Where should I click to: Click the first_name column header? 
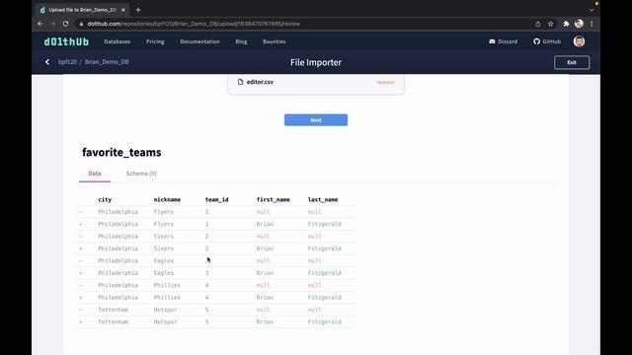click(x=274, y=199)
